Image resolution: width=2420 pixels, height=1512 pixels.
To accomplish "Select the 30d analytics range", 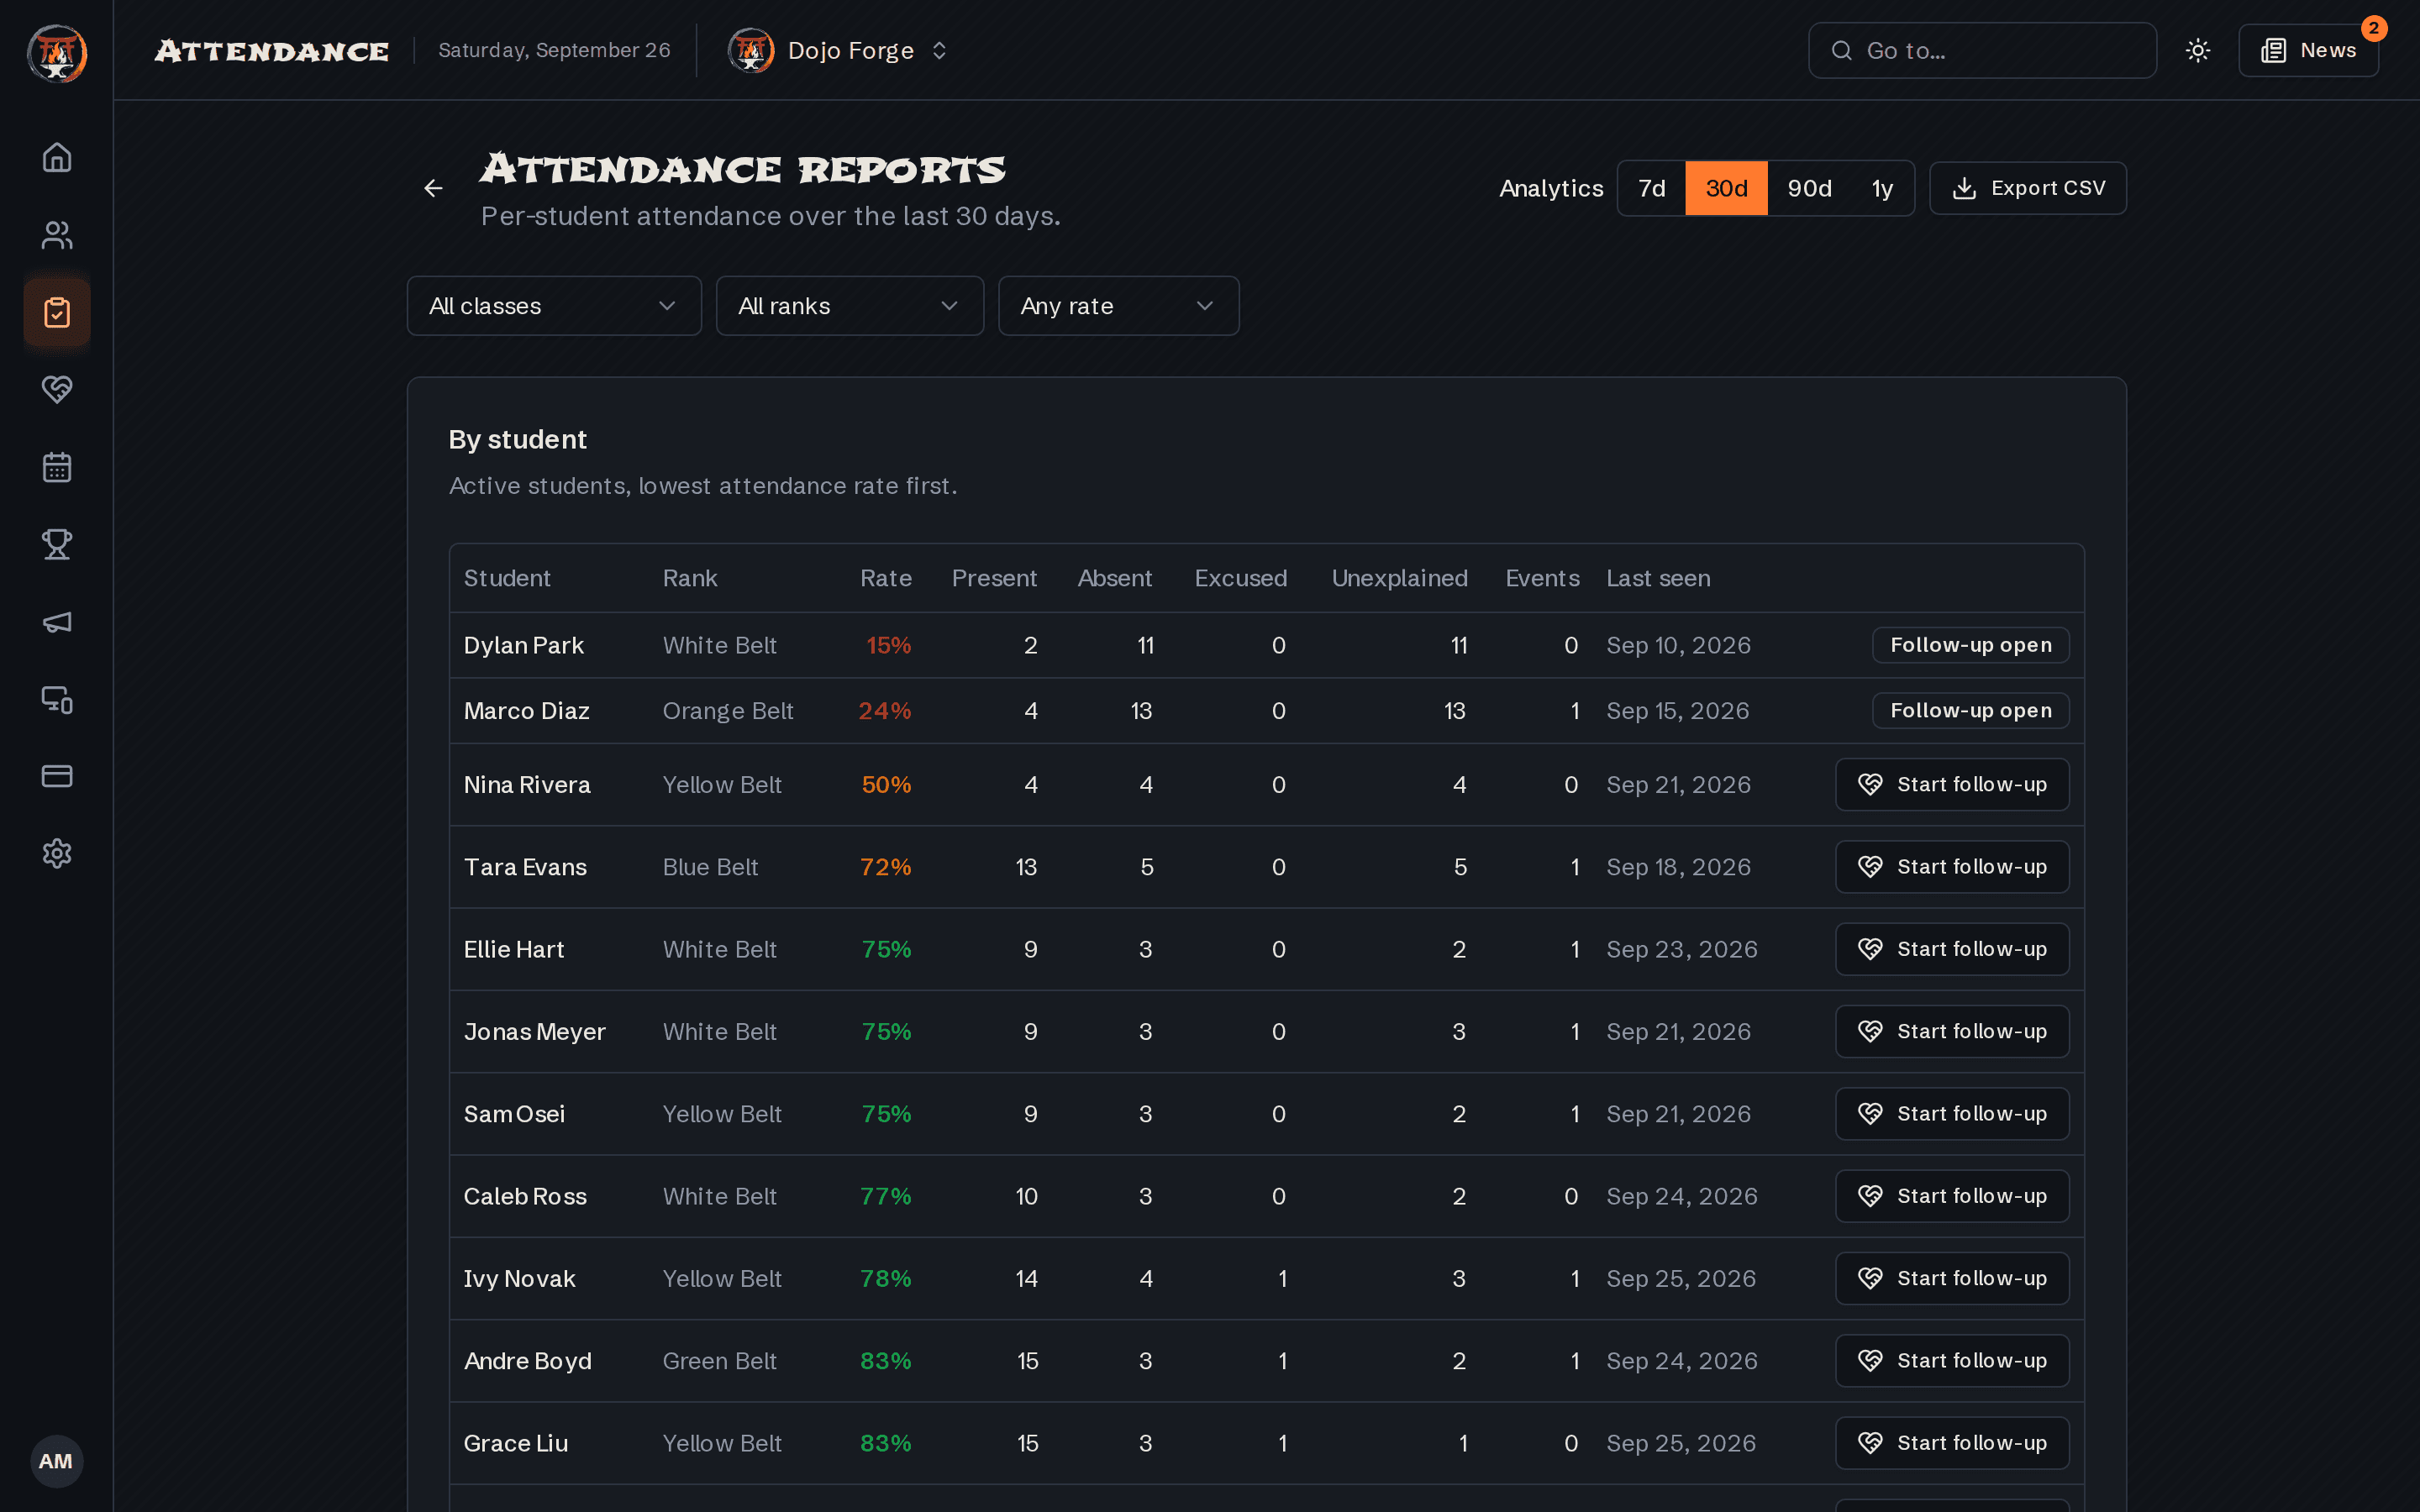I will [1726, 188].
